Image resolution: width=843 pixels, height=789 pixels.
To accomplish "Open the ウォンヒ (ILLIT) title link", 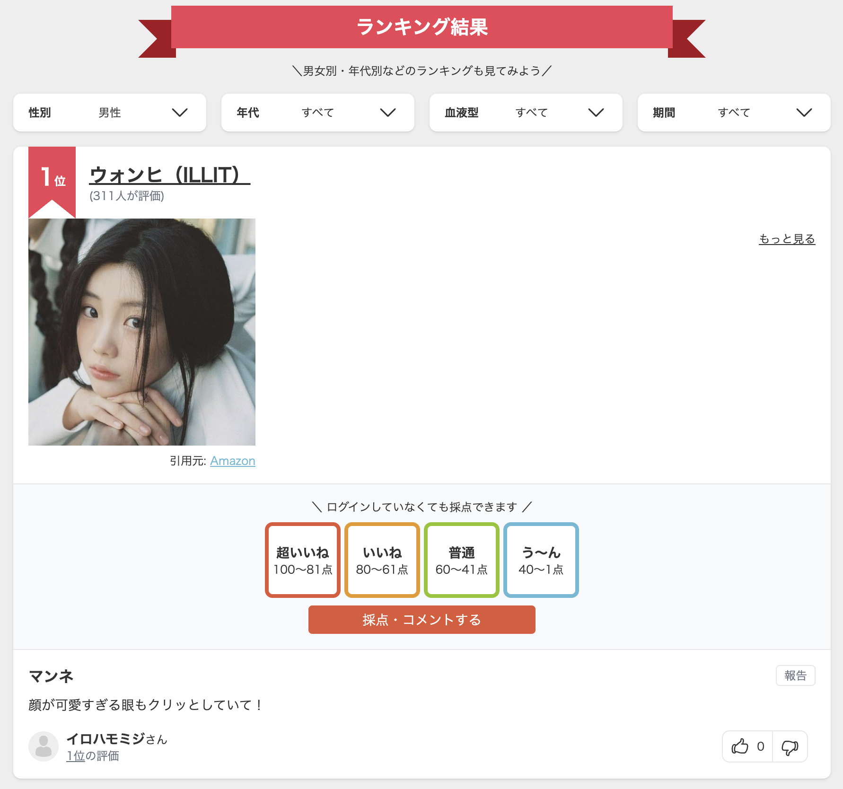I will coord(169,175).
